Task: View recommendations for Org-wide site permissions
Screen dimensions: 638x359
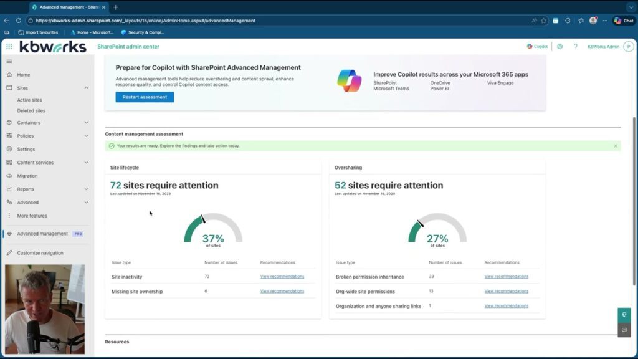Action: pyautogui.click(x=506, y=292)
